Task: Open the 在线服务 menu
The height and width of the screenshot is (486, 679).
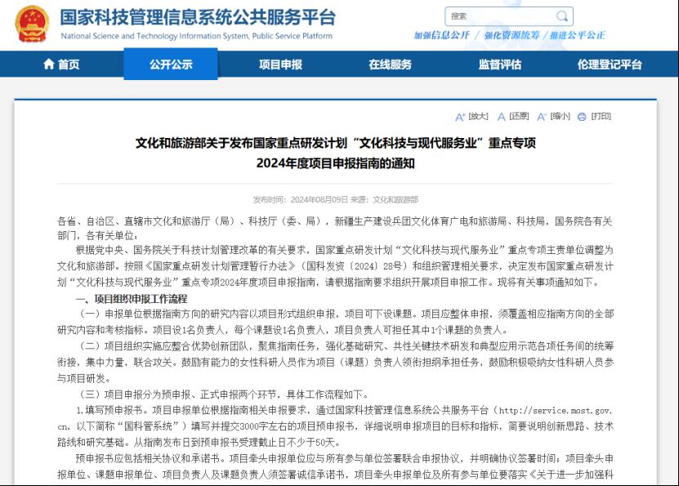Action: click(x=390, y=65)
